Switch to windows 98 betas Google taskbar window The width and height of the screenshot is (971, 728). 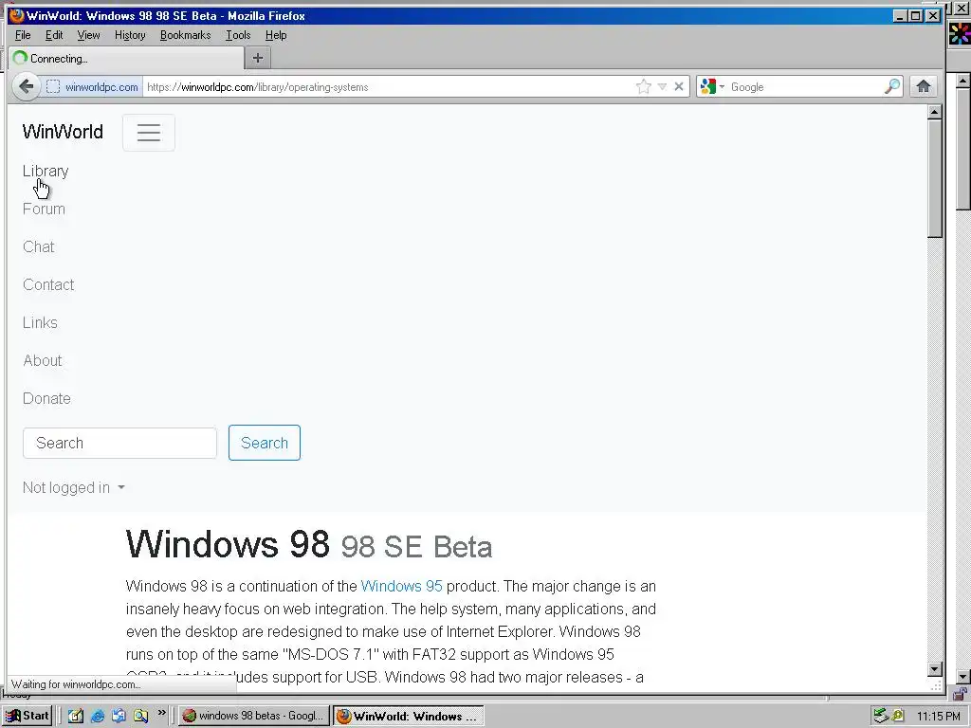coord(253,716)
